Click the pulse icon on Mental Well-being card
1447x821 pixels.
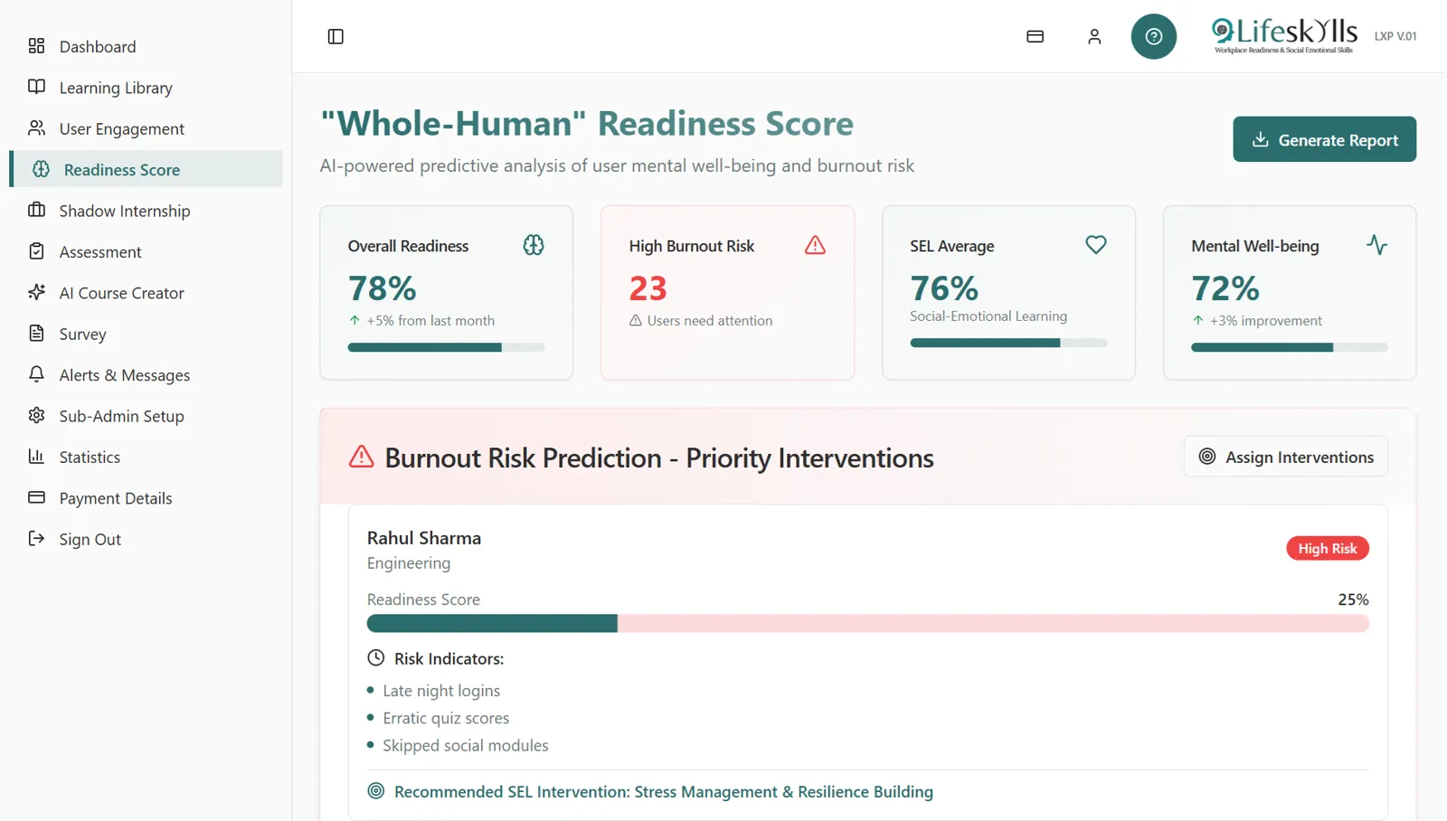coord(1377,245)
